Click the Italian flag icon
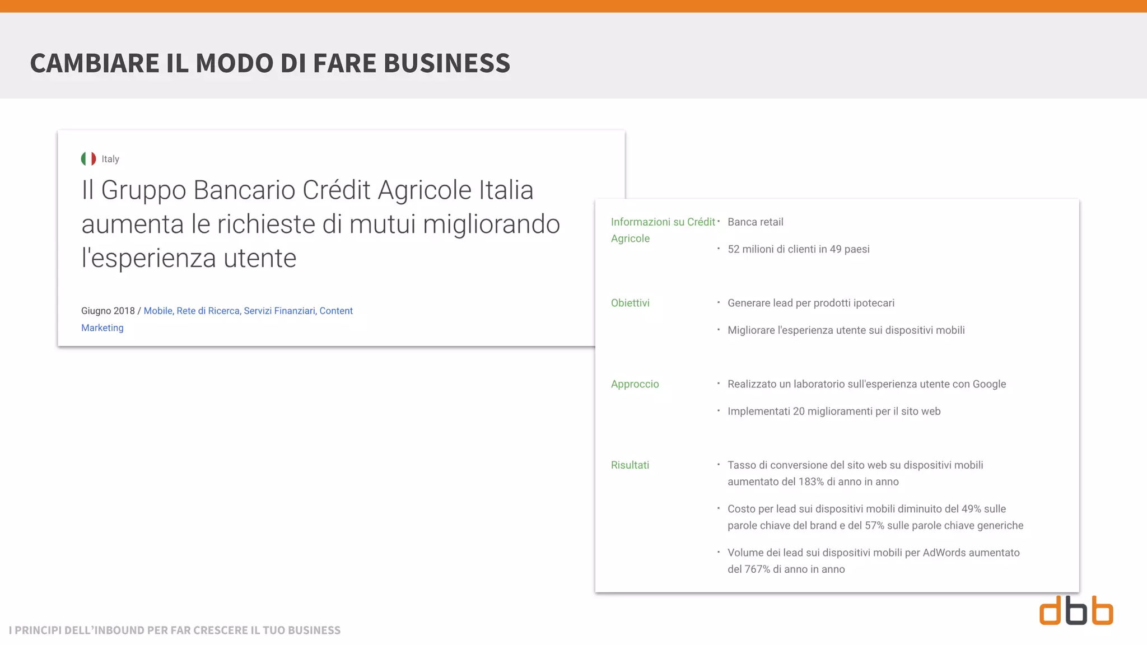 [x=88, y=159]
